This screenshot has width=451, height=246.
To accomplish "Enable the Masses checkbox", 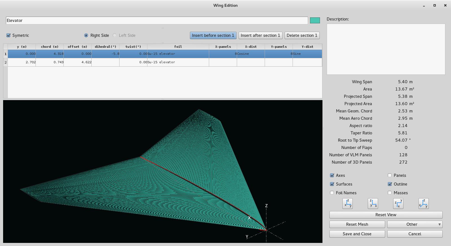I will pyautogui.click(x=390, y=193).
